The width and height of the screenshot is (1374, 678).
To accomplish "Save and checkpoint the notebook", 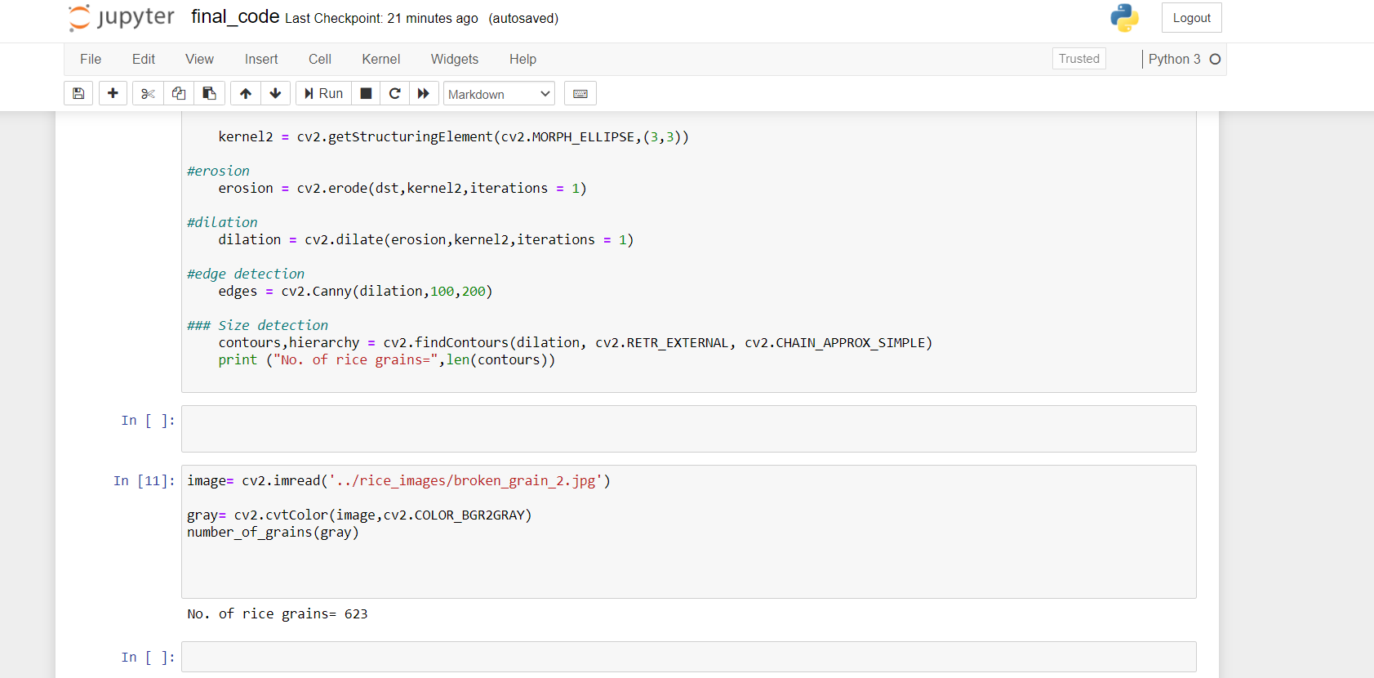I will click(x=78, y=93).
